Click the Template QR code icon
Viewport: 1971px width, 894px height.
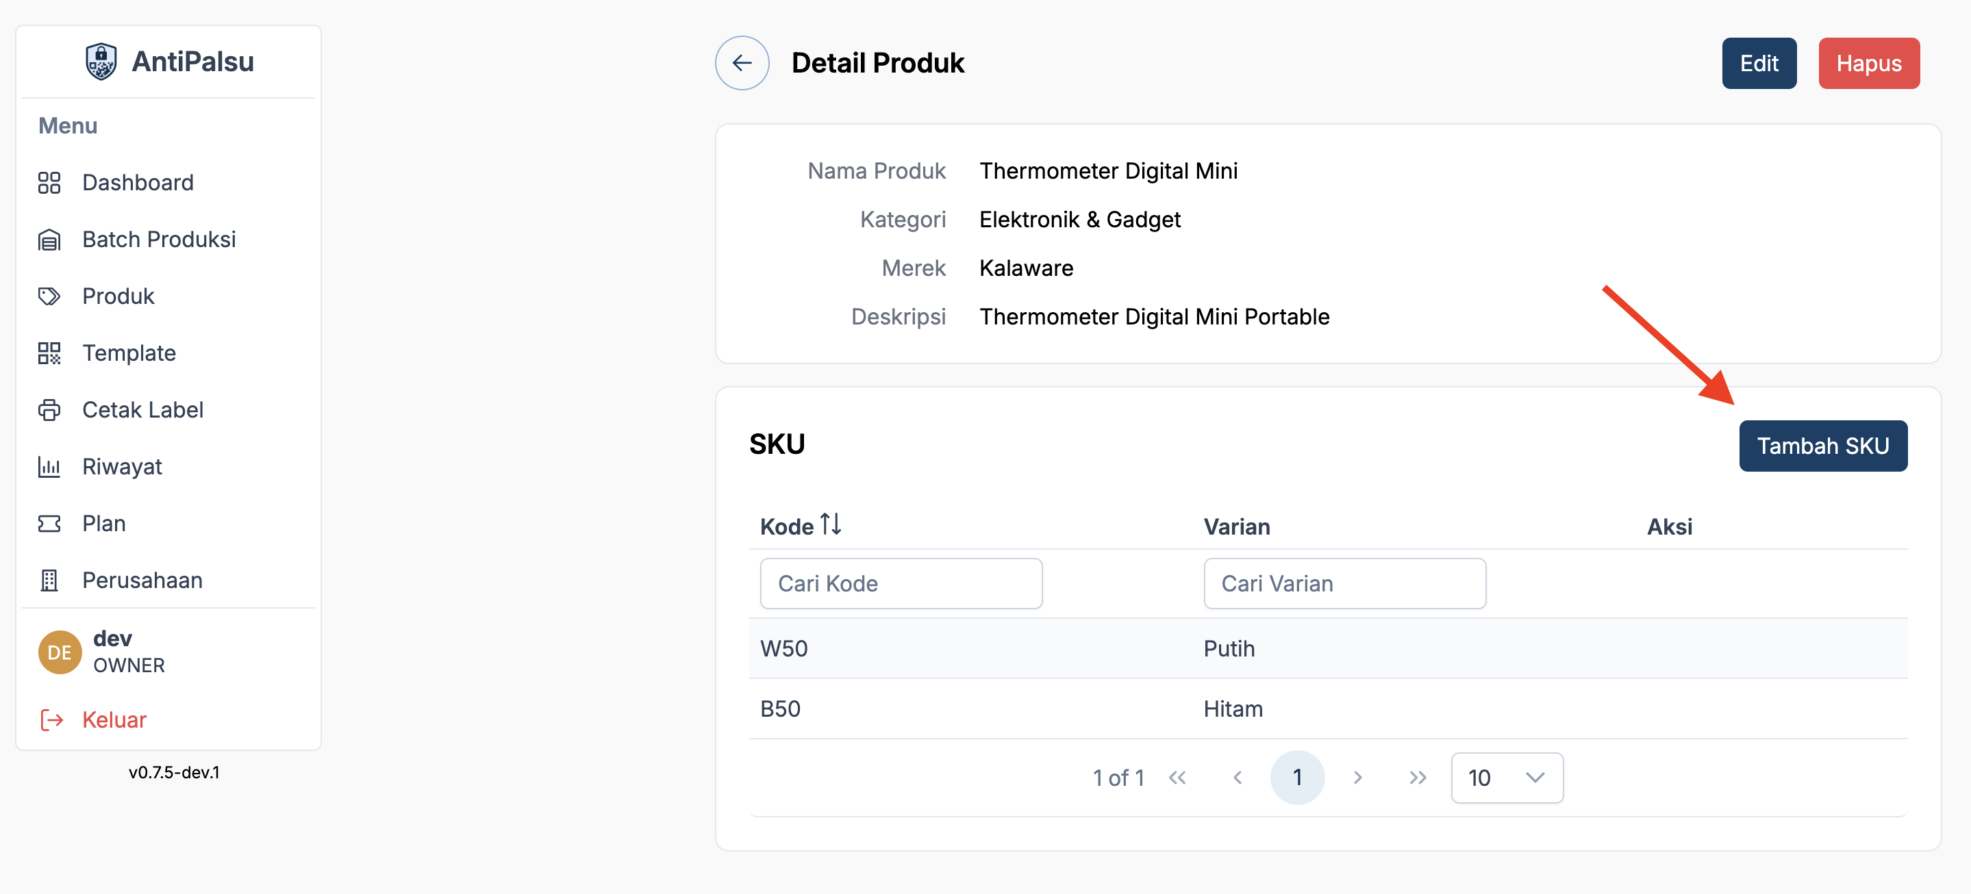[x=49, y=353]
